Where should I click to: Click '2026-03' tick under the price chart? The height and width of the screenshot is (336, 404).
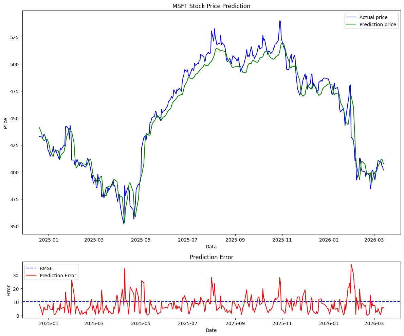coord(374,240)
